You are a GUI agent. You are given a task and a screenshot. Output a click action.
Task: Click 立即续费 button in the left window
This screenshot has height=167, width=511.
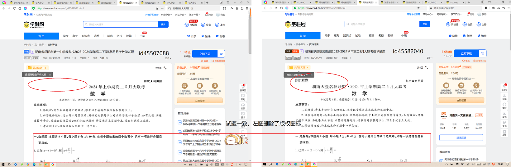(200, 101)
